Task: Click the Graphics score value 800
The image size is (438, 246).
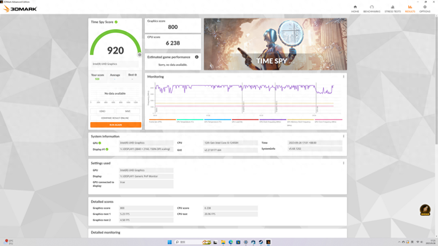Action: tap(173, 27)
